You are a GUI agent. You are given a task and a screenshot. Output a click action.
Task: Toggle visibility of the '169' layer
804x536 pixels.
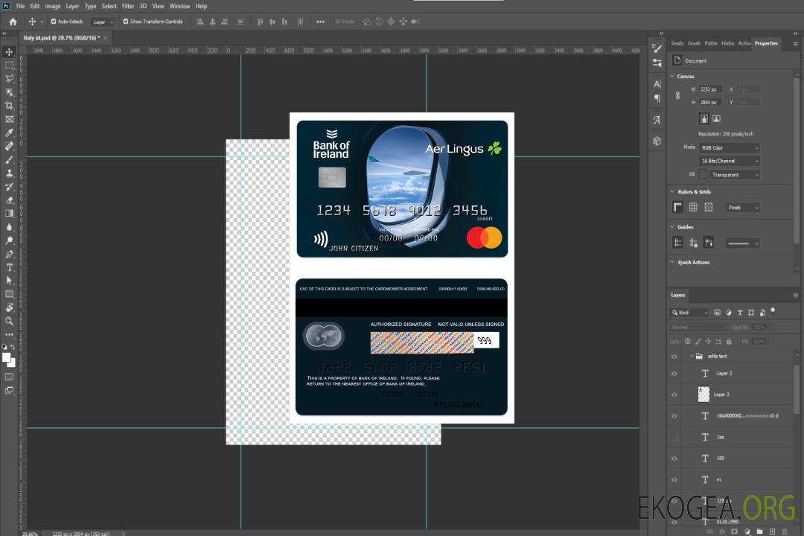click(x=674, y=458)
